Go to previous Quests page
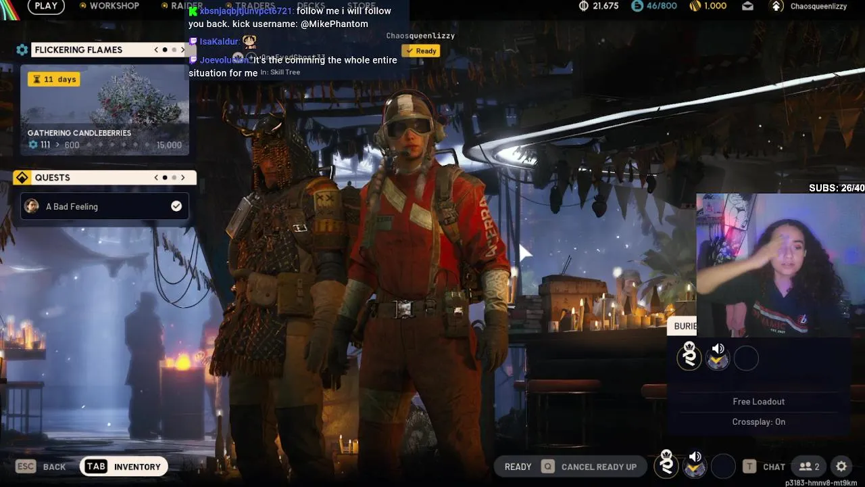Screen dimensions: 865x487 click(156, 178)
